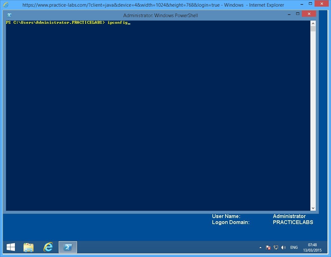This screenshot has height=257, width=331.
Task: Open the ENG input language selector
Action: [x=294, y=247]
